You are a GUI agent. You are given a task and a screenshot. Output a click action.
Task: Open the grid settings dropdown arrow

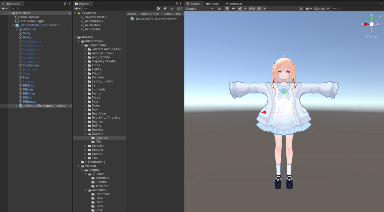[x=264, y=9]
